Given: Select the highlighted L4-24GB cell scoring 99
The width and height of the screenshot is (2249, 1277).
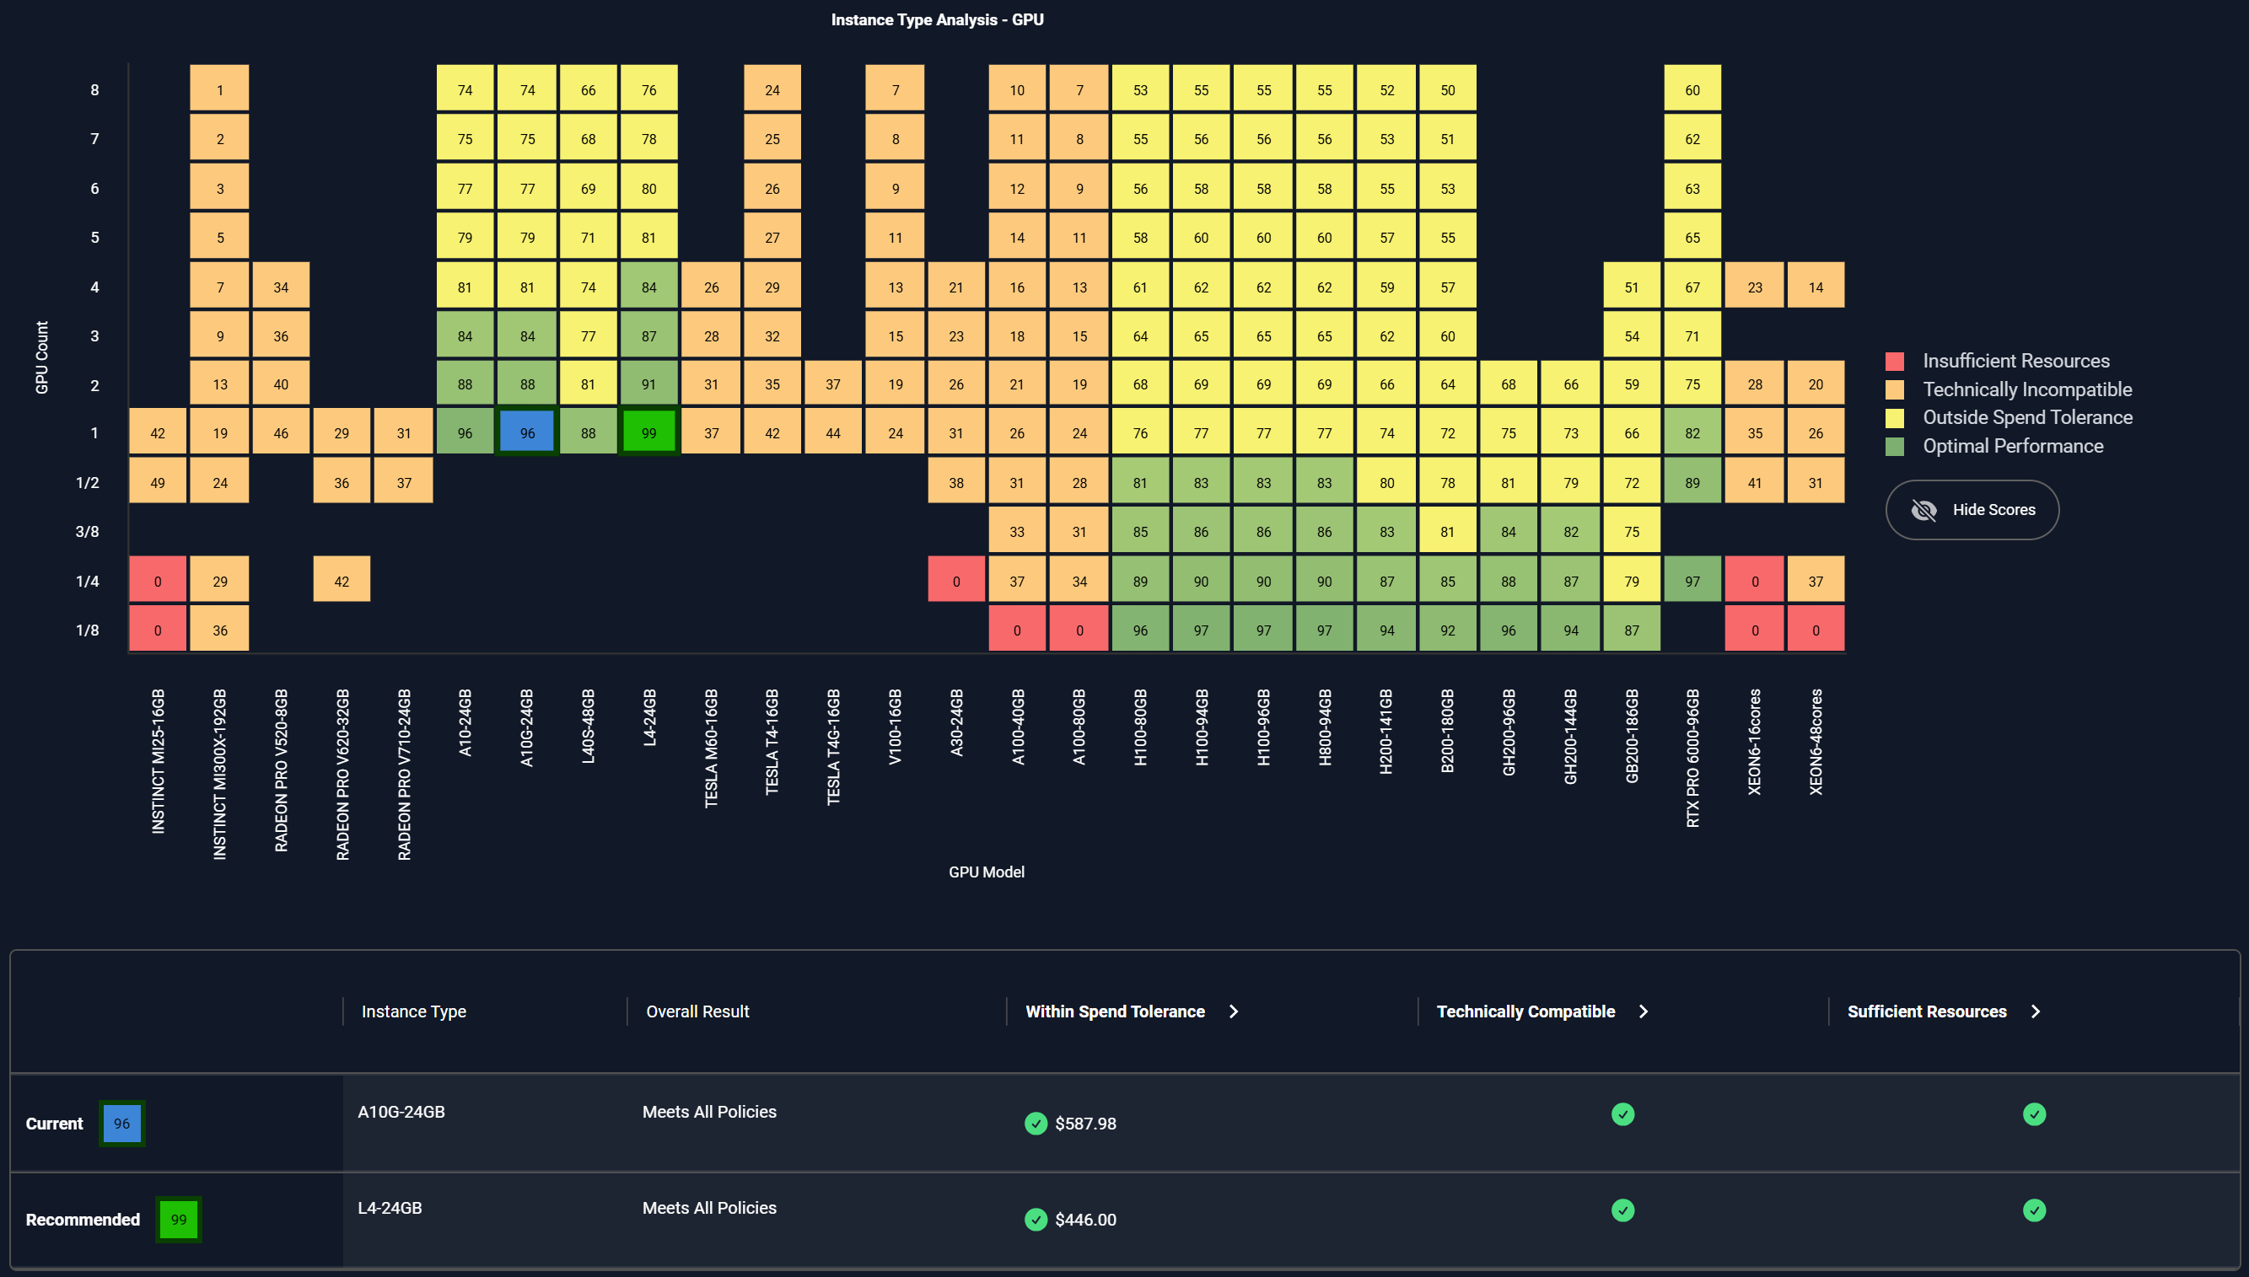Looking at the screenshot, I should (x=649, y=432).
